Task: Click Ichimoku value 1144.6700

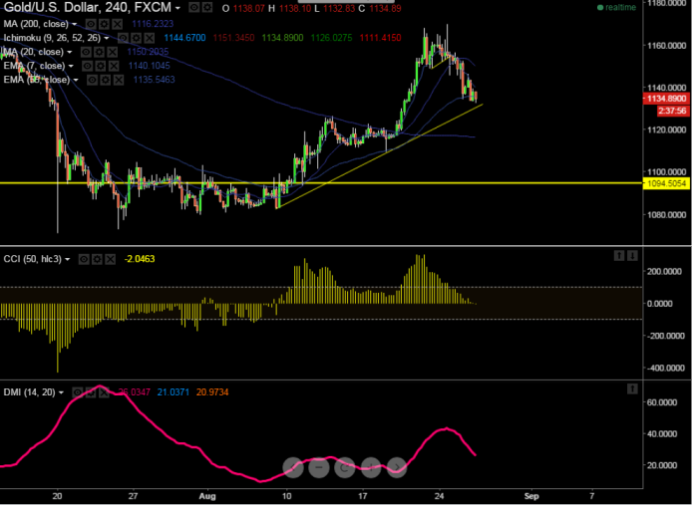Action: tap(184, 38)
